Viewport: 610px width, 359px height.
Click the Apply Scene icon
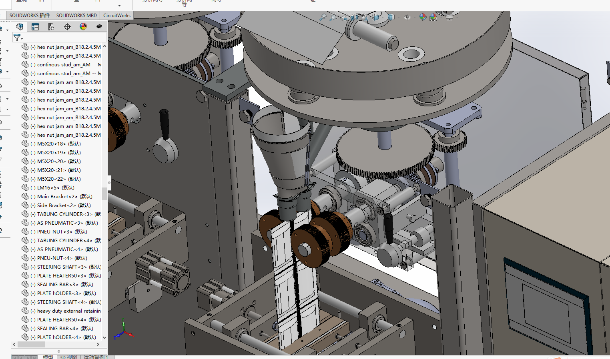[433, 17]
